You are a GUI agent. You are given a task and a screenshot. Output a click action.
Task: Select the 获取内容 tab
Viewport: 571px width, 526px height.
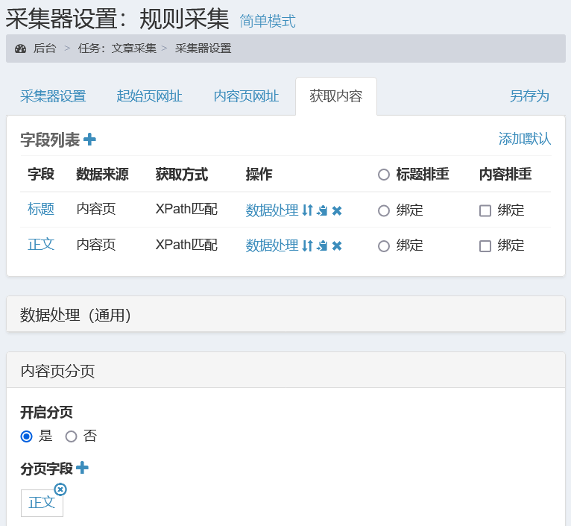coord(335,96)
